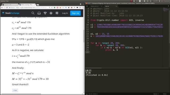
Task: Click the red Opera-style extension icon
Action: tap(57, 8)
